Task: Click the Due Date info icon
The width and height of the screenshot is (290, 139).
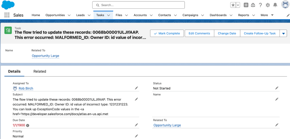Action: 28,125
